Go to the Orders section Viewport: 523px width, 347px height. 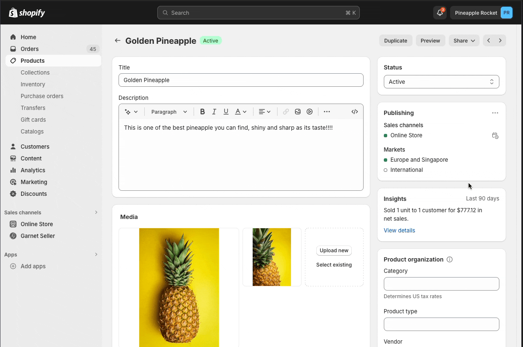(30, 49)
